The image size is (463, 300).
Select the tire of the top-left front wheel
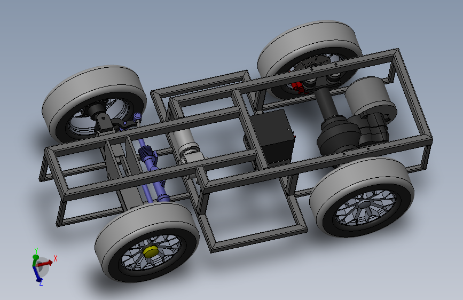94,104
